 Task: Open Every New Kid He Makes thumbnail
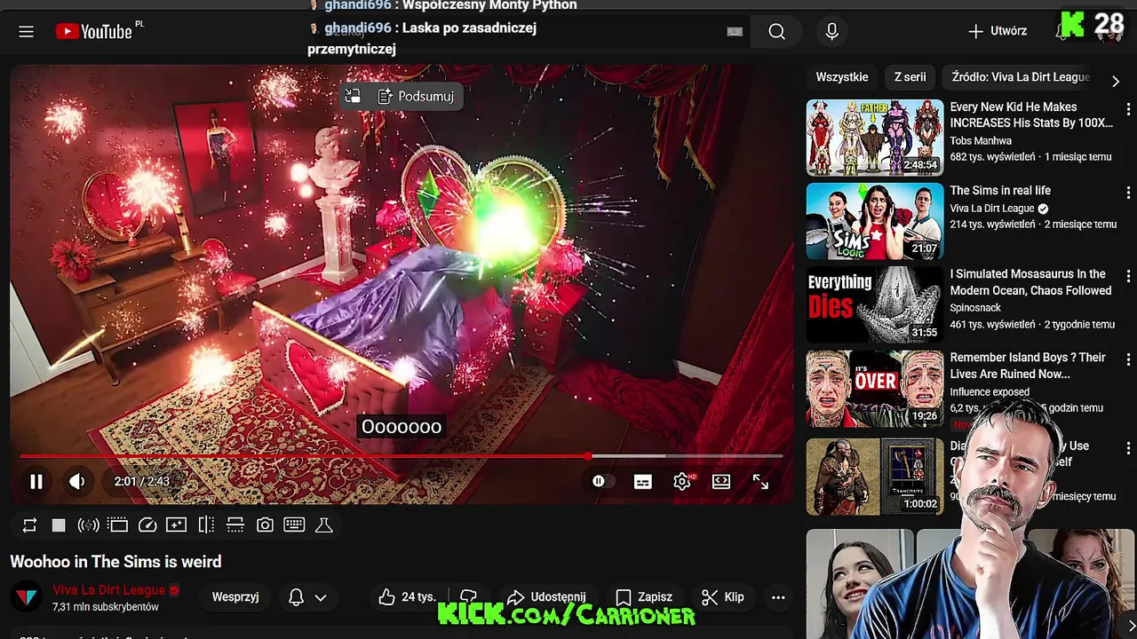(x=875, y=138)
